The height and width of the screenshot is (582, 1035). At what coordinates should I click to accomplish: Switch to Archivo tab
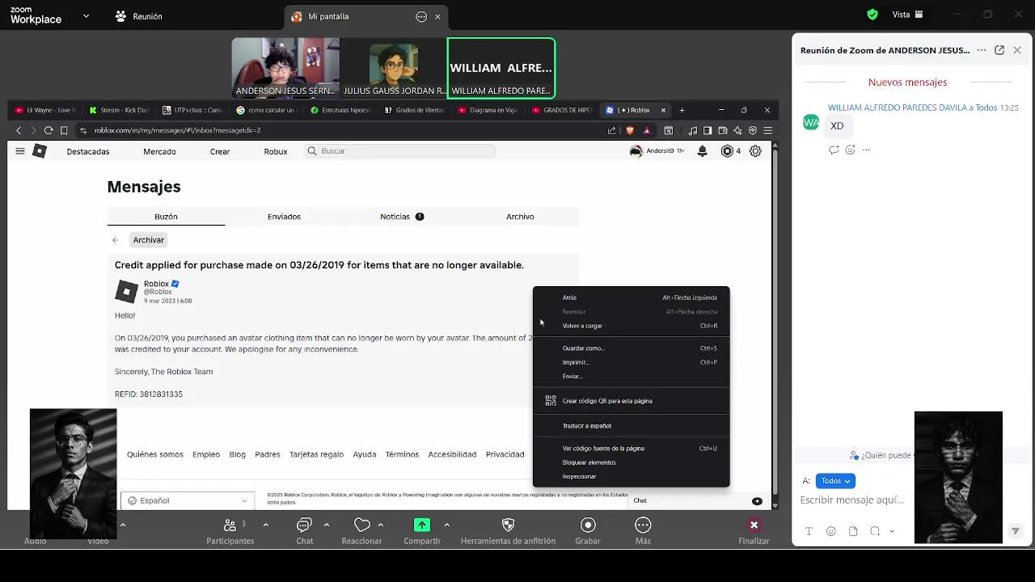click(x=520, y=217)
